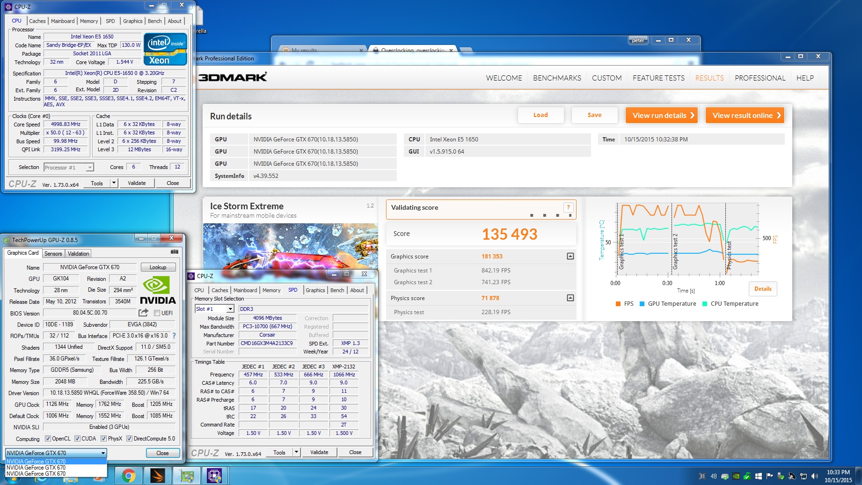Toggle the DirectCompute 5.0 checkbox

point(129,439)
